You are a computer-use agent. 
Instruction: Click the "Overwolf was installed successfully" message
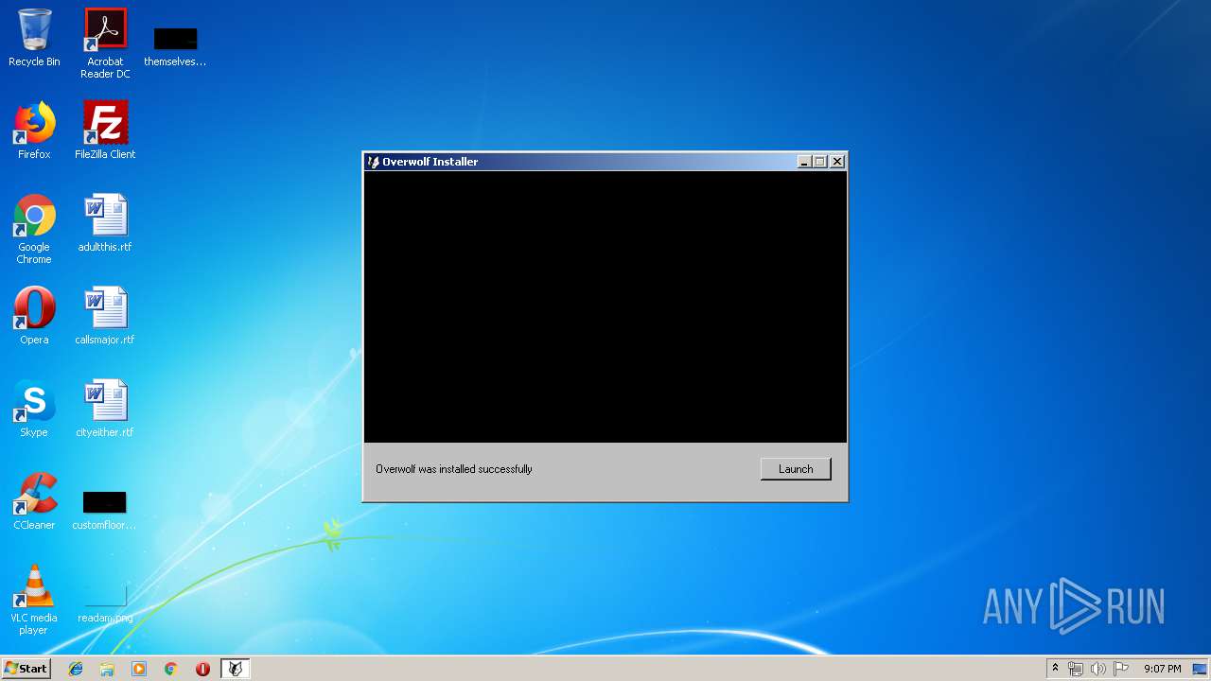click(x=454, y=469)
